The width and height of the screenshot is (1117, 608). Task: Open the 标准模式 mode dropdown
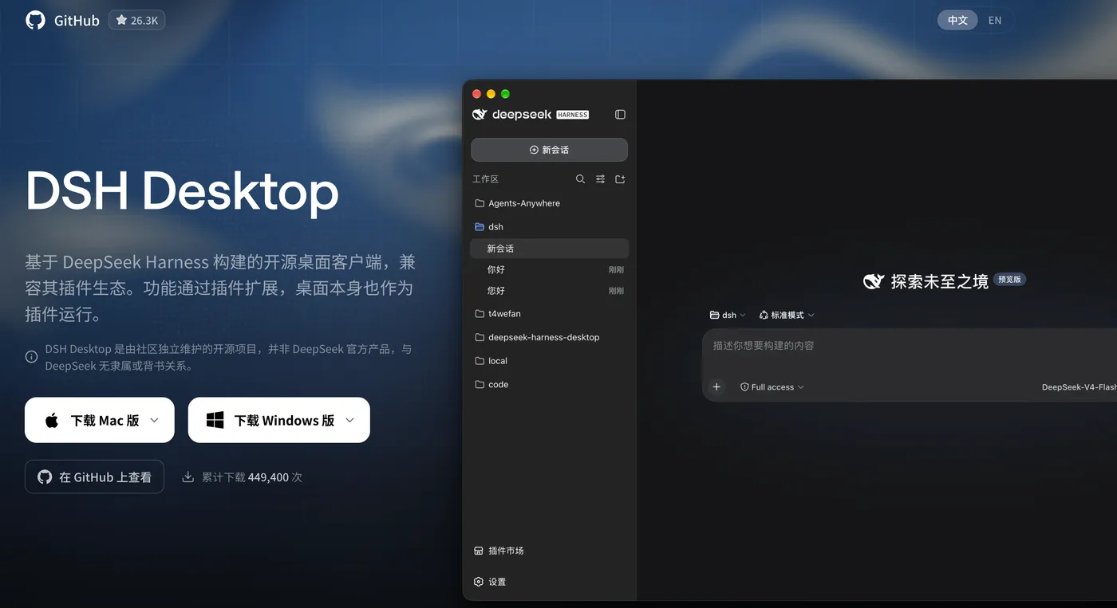[x=787, y=316]
